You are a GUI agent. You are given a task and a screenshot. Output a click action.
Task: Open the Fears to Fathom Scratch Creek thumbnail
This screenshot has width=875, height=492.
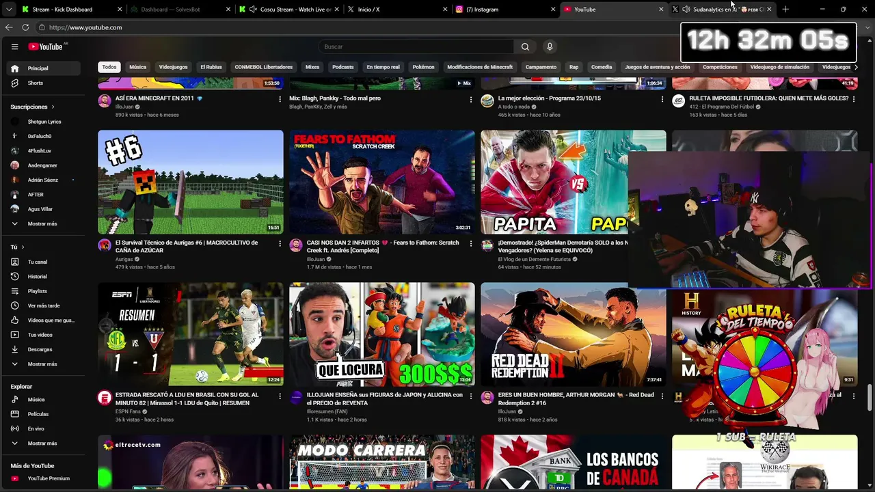(x=382, y=182)
